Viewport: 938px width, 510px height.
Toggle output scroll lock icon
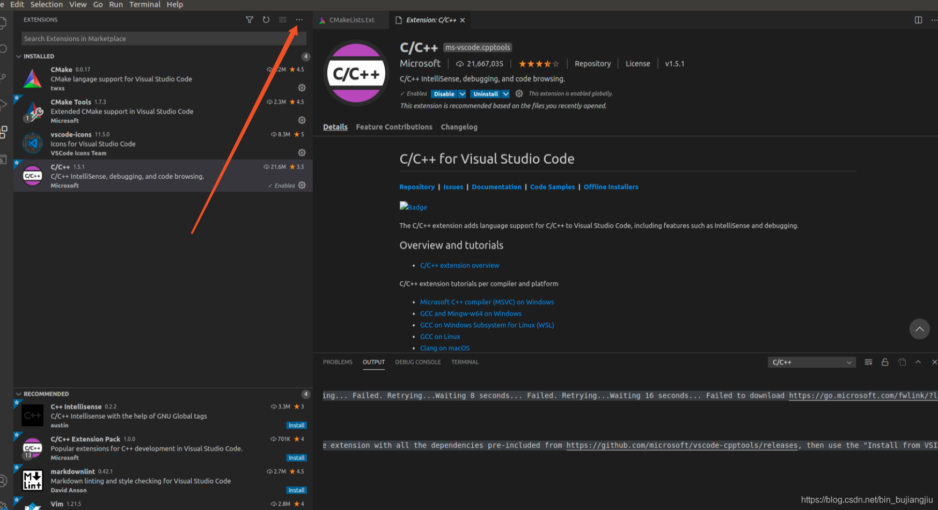(885, 362)
